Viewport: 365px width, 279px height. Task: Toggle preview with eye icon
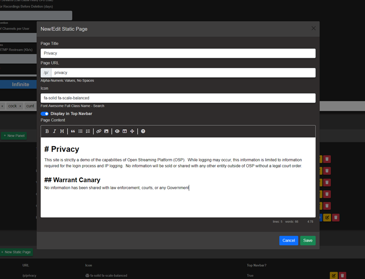(117, 131)
